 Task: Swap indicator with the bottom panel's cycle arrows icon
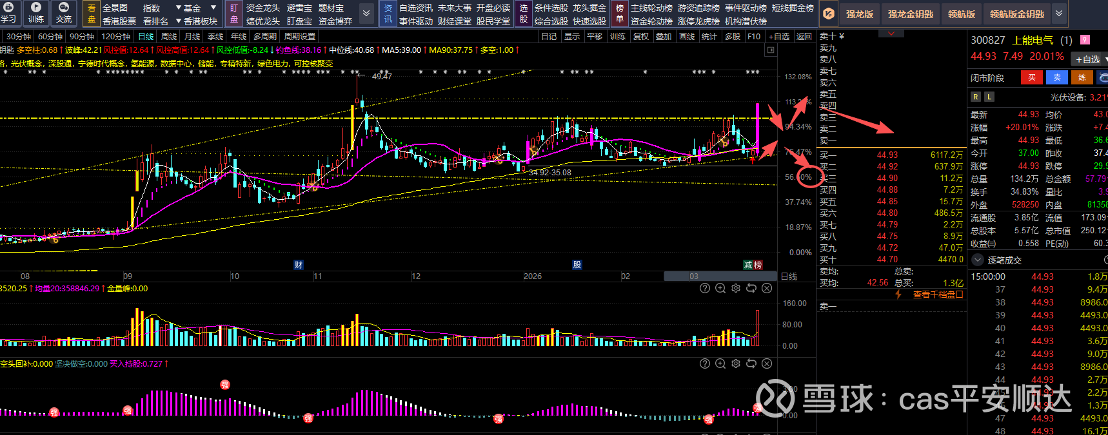click(x=751, y=364)
